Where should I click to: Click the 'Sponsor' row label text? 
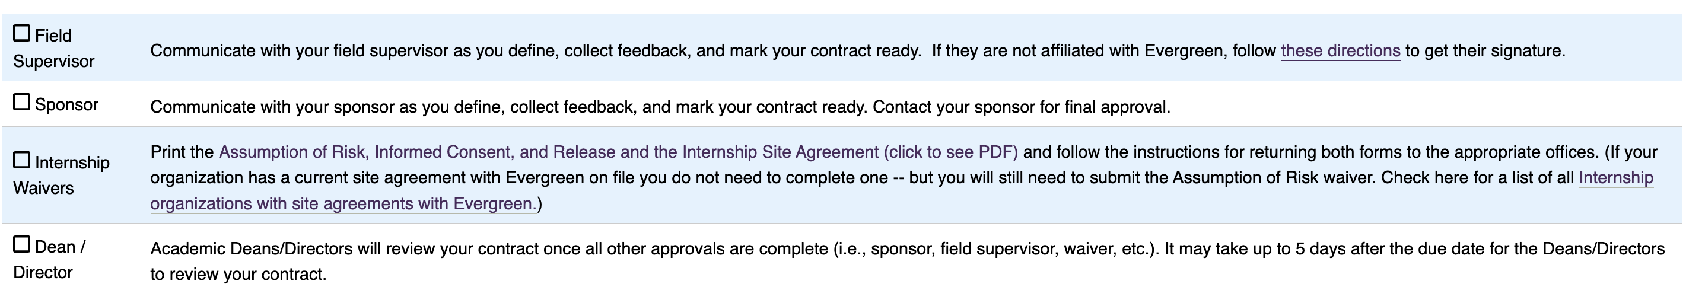coord(66,104)
